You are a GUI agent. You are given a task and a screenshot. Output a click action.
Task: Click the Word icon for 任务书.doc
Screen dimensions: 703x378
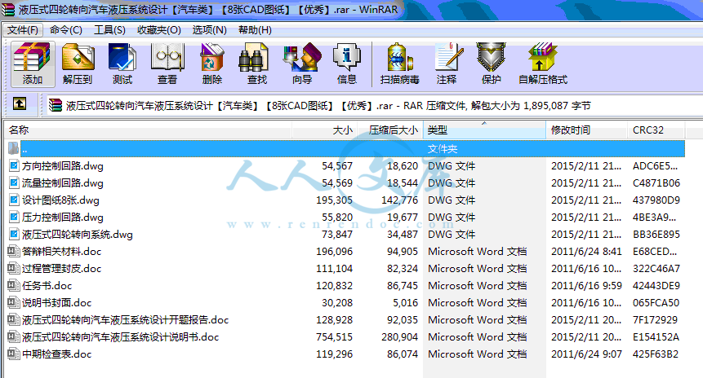pyautogui.click(x=13, y=285)
